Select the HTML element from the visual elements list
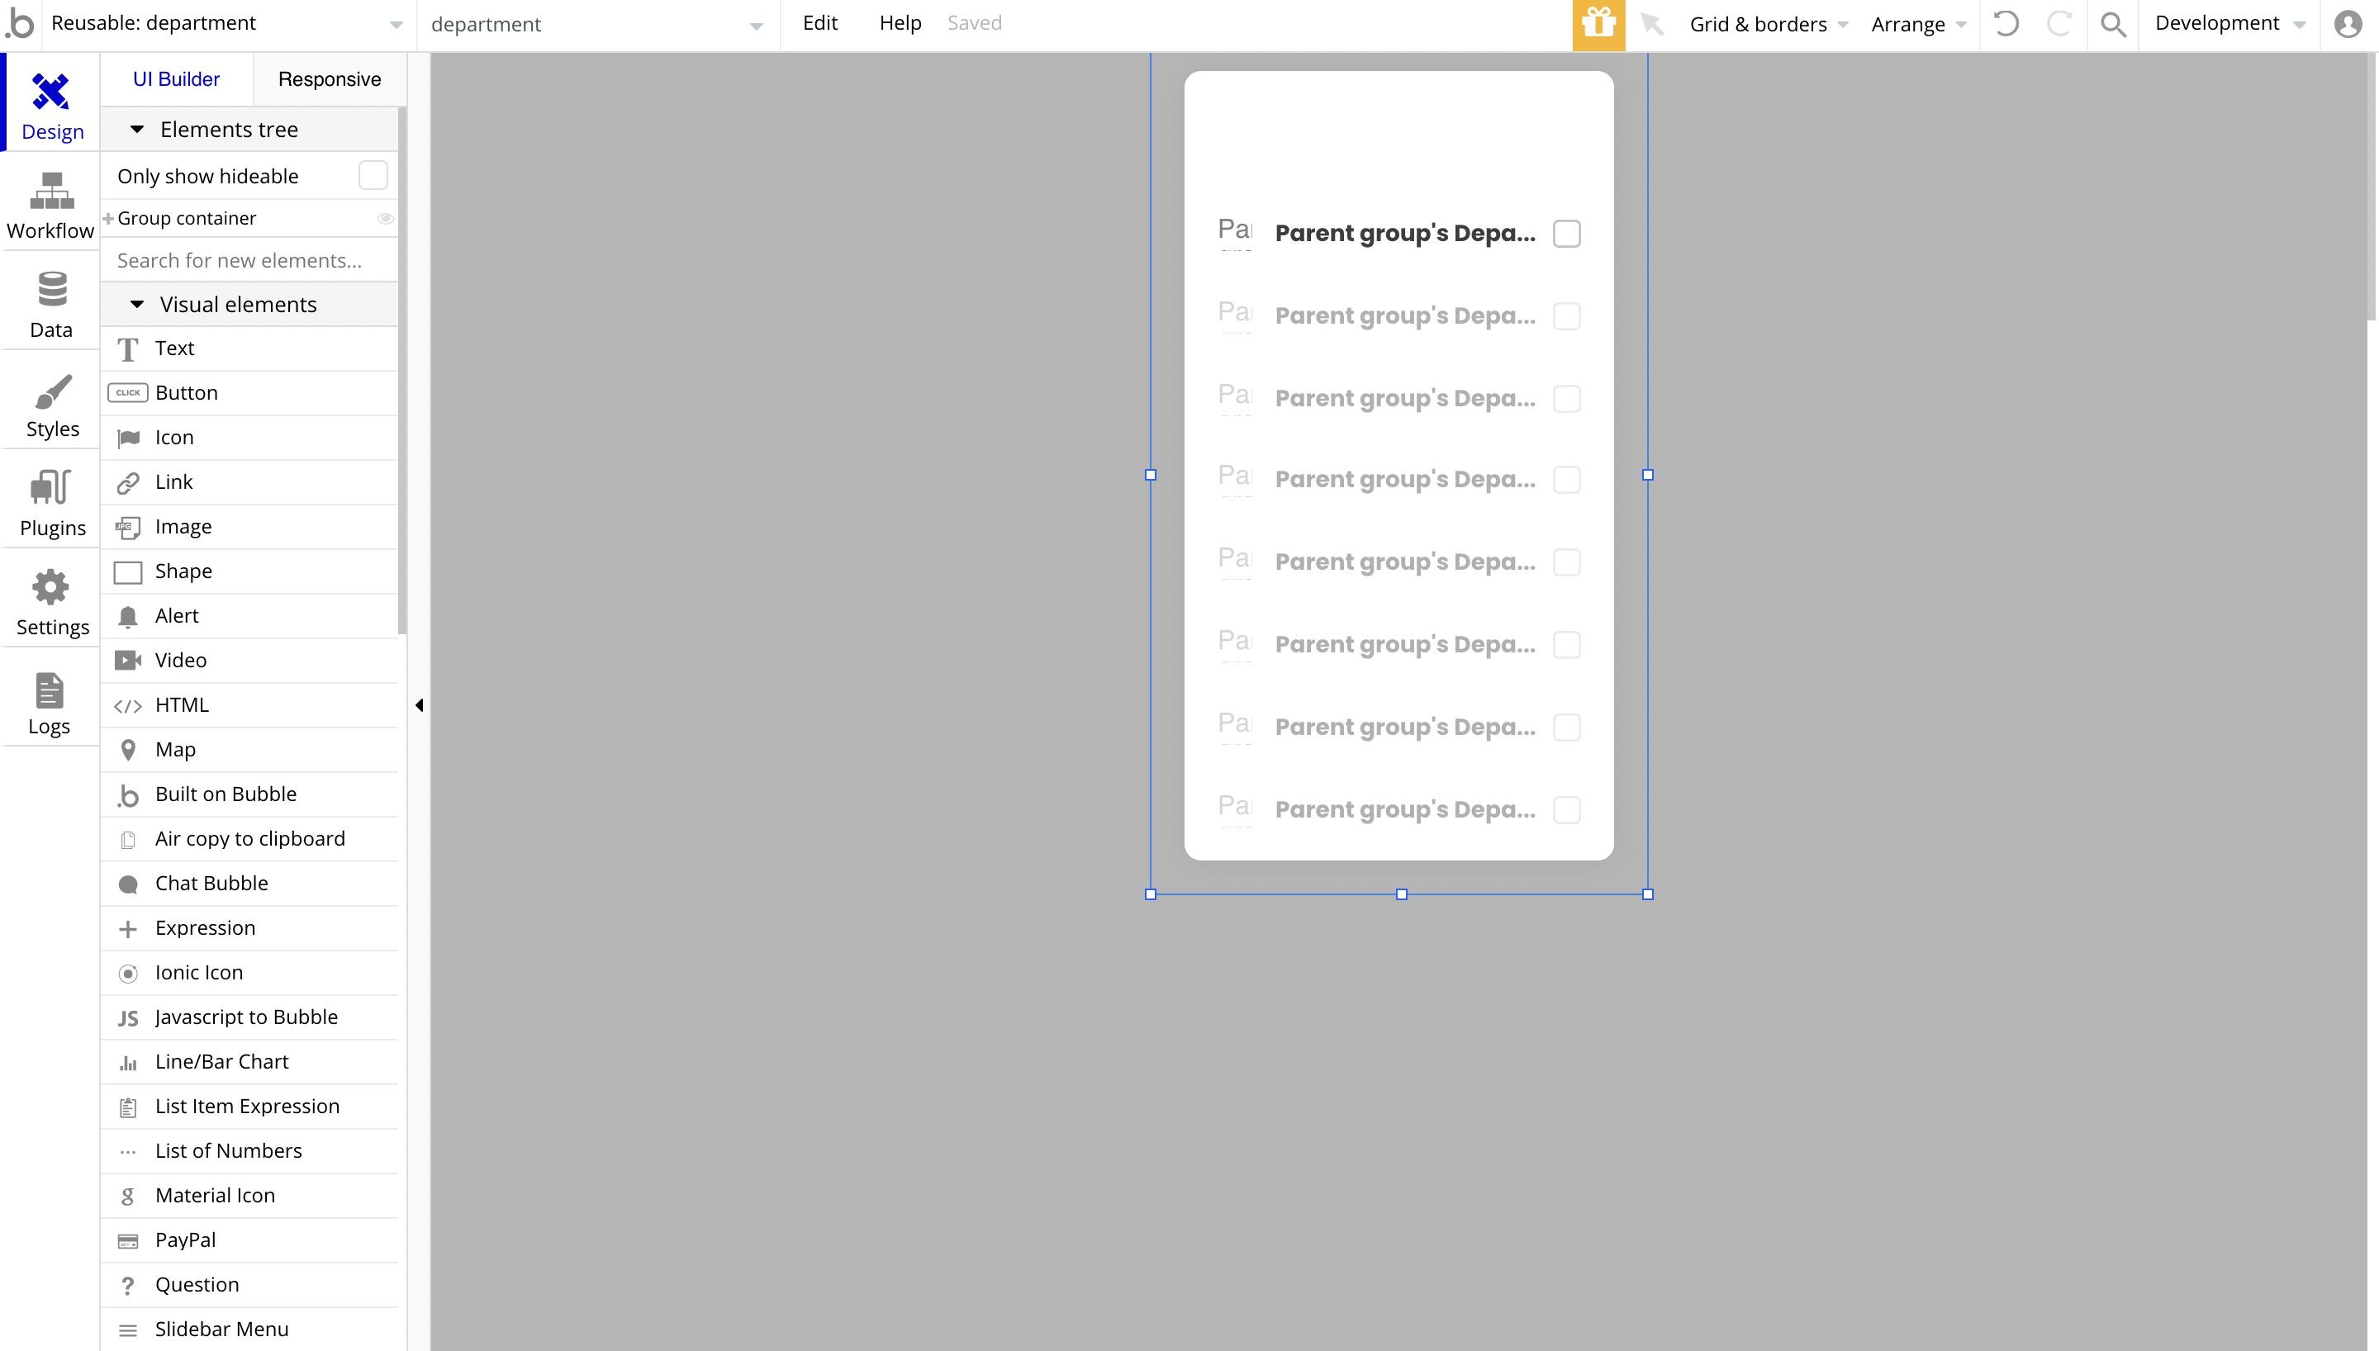This screenshot has height=1351, width=2379. [x=182, y=704]
